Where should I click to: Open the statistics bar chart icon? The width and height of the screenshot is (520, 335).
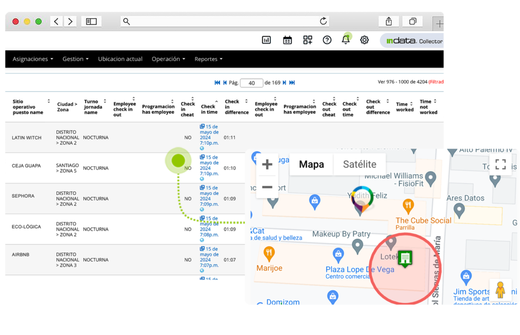coord(266,40)
